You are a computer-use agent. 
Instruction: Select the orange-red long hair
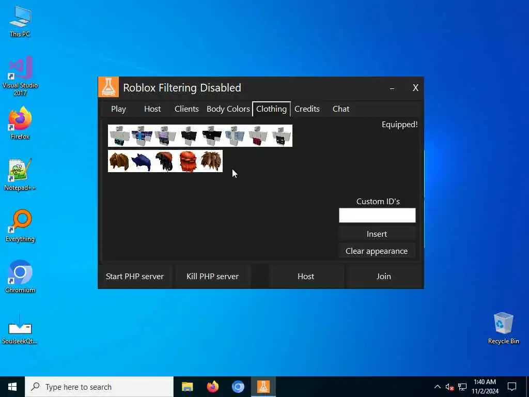(x=188, y=161)
